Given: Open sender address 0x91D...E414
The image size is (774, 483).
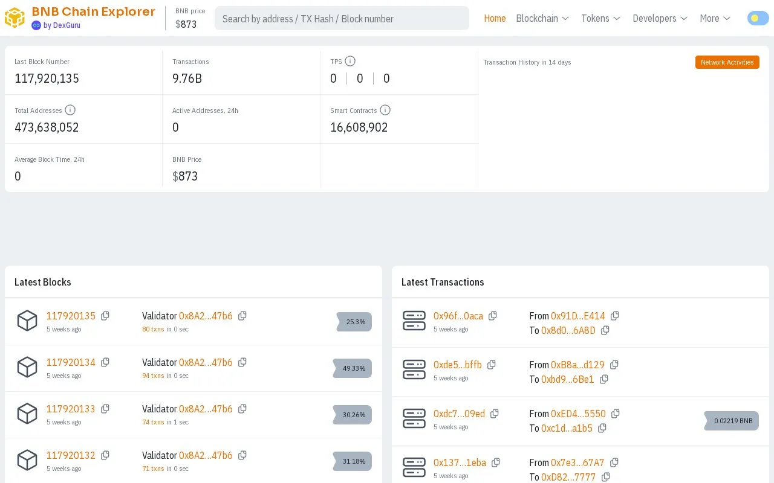Looking at the screenshot, I should 578,316.
